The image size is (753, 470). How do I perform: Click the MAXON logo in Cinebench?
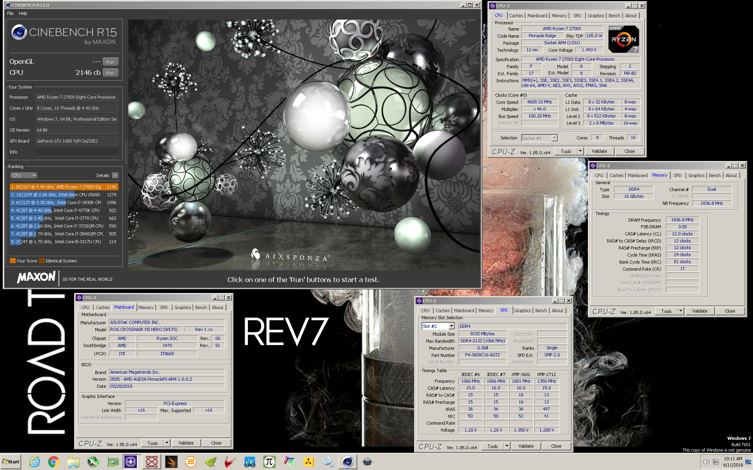point(35,277)
